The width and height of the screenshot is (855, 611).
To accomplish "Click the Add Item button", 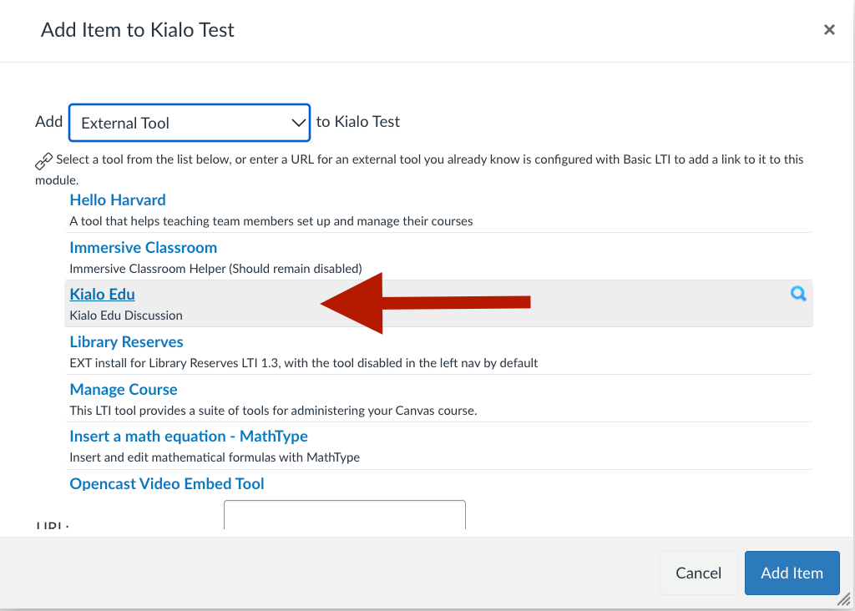I will (792, 573).
